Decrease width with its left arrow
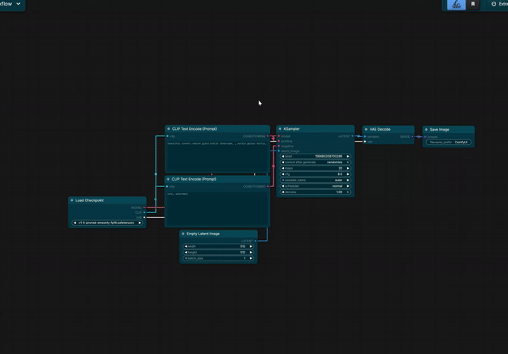Screen dimensions: 508x354 tap(186, 246)
